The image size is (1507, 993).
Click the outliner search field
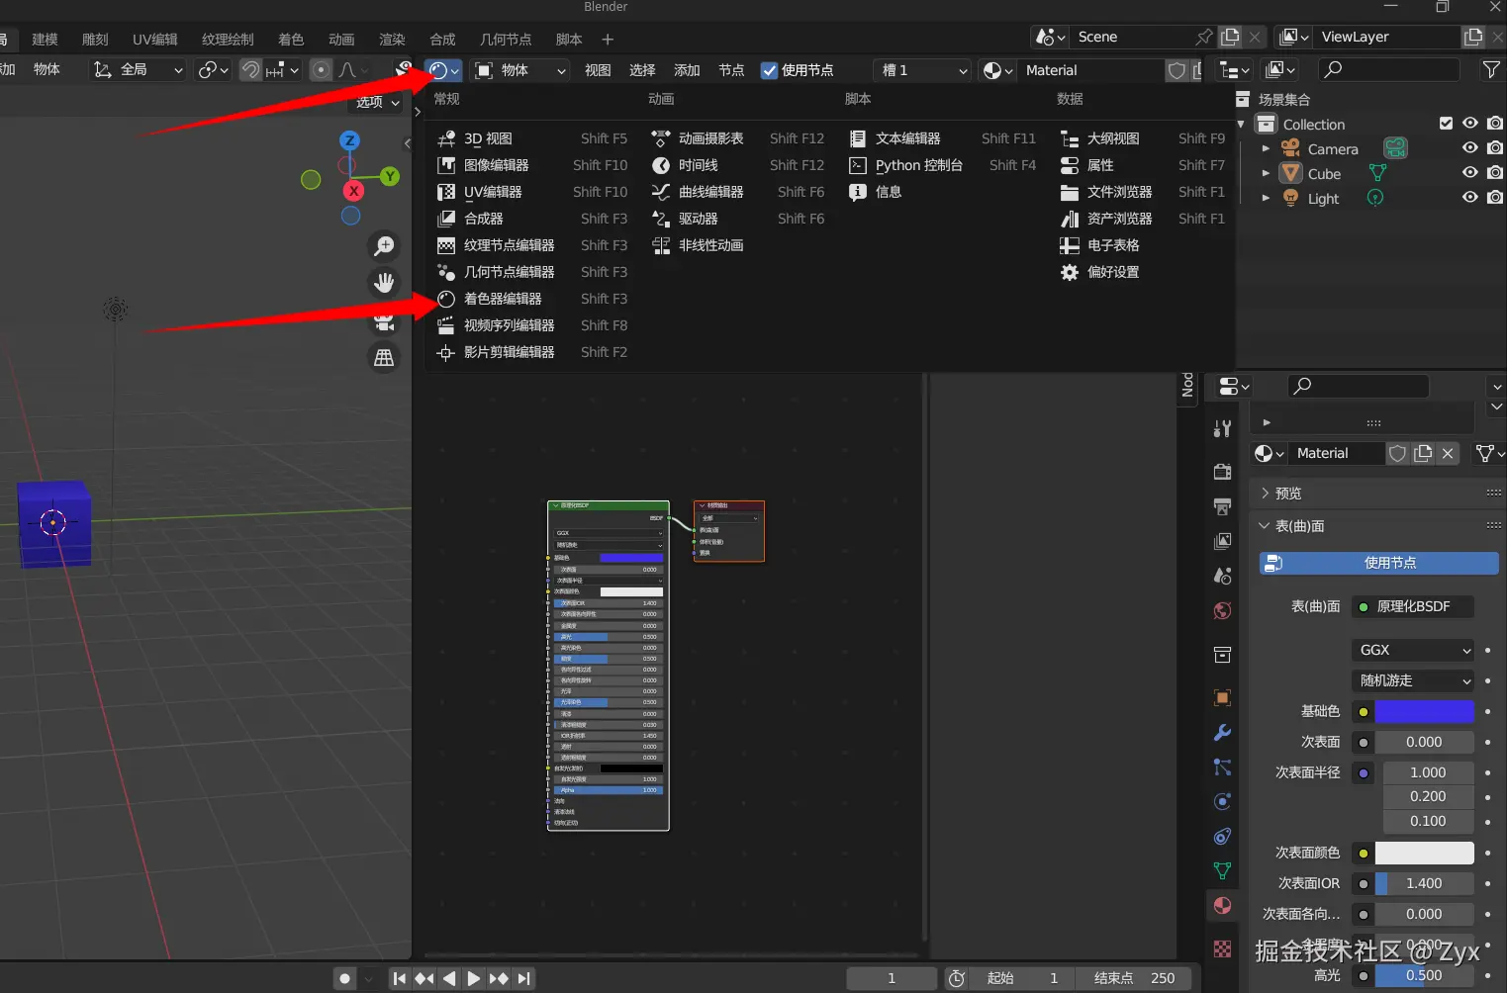click(x=1389, y=69)
